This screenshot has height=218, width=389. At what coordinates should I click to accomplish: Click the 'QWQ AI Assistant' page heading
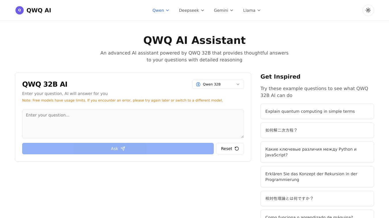click(194, 40)
